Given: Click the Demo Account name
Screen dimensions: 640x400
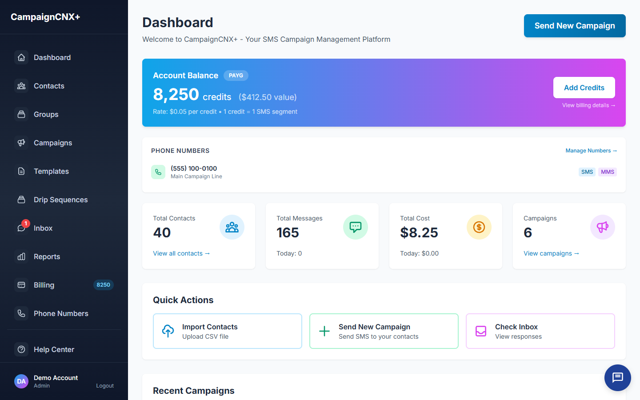Looking at the screenshot, I should pyautogui.click(x=56, y=378).
